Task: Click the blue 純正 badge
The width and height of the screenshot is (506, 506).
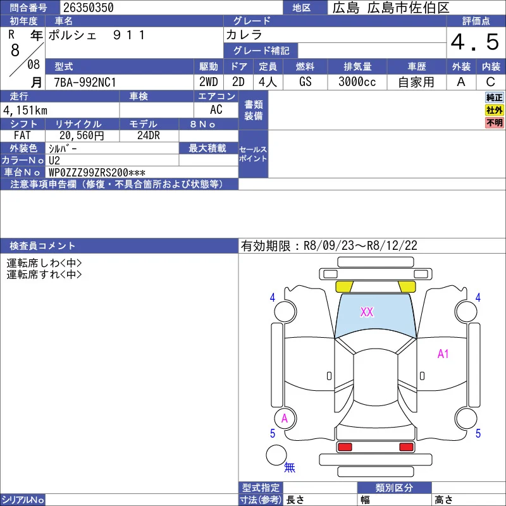Action: click(x=494, y=97)
